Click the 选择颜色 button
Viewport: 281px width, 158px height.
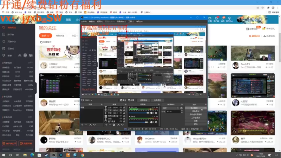(x=157, y=100)
